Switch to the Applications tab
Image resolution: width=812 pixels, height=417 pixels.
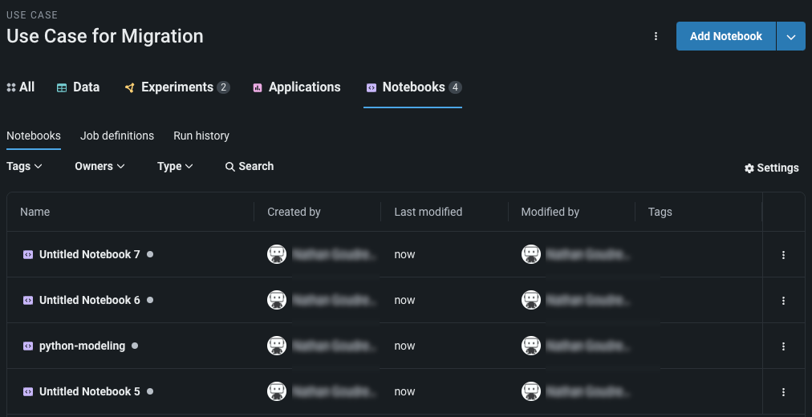(296, 87)
